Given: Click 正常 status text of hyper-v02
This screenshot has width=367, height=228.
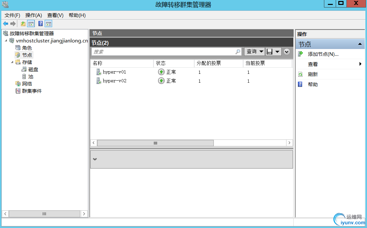Looking at the screenshot, I should (x=171, y=81).
